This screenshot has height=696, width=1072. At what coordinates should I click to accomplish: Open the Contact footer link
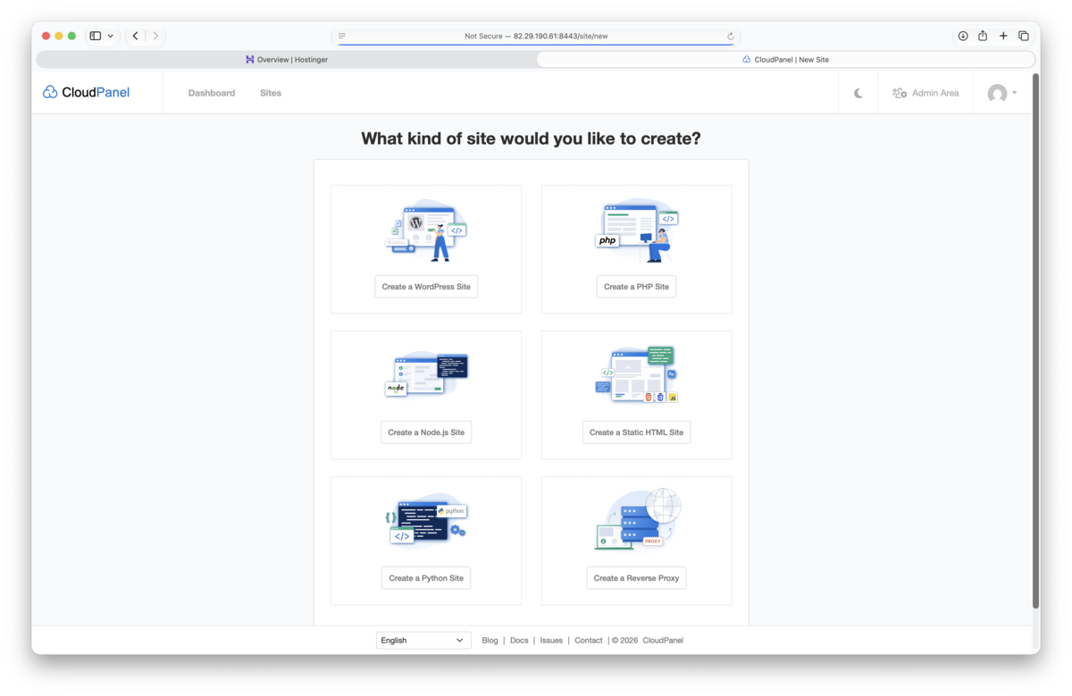pos(589,641)
